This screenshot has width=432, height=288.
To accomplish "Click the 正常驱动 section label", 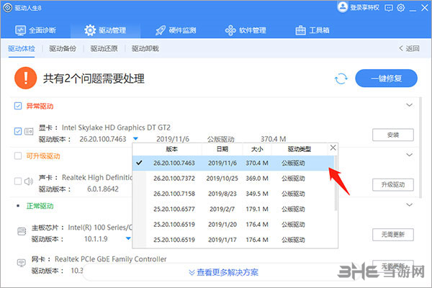I will click(40, 206).
